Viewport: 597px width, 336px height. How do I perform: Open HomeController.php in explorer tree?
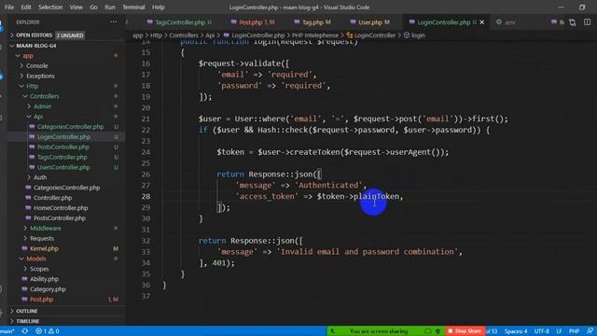(61, 208)
